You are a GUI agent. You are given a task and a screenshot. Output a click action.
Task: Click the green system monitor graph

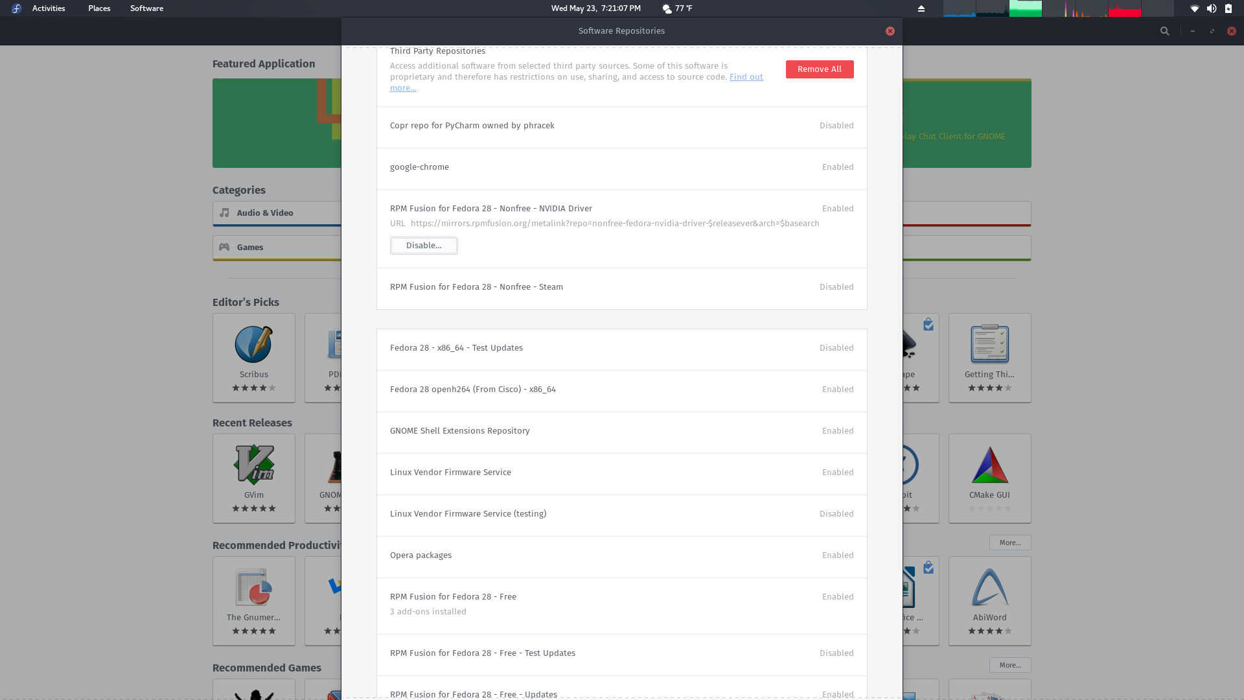click(1025, 8)
